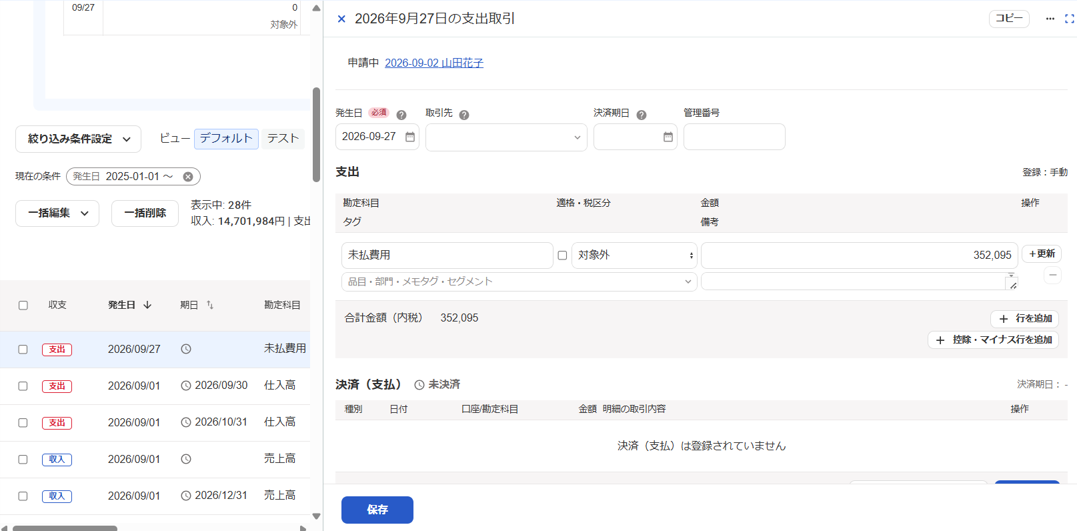Expand the panel to fullscreen

[x=1070, y=19]
